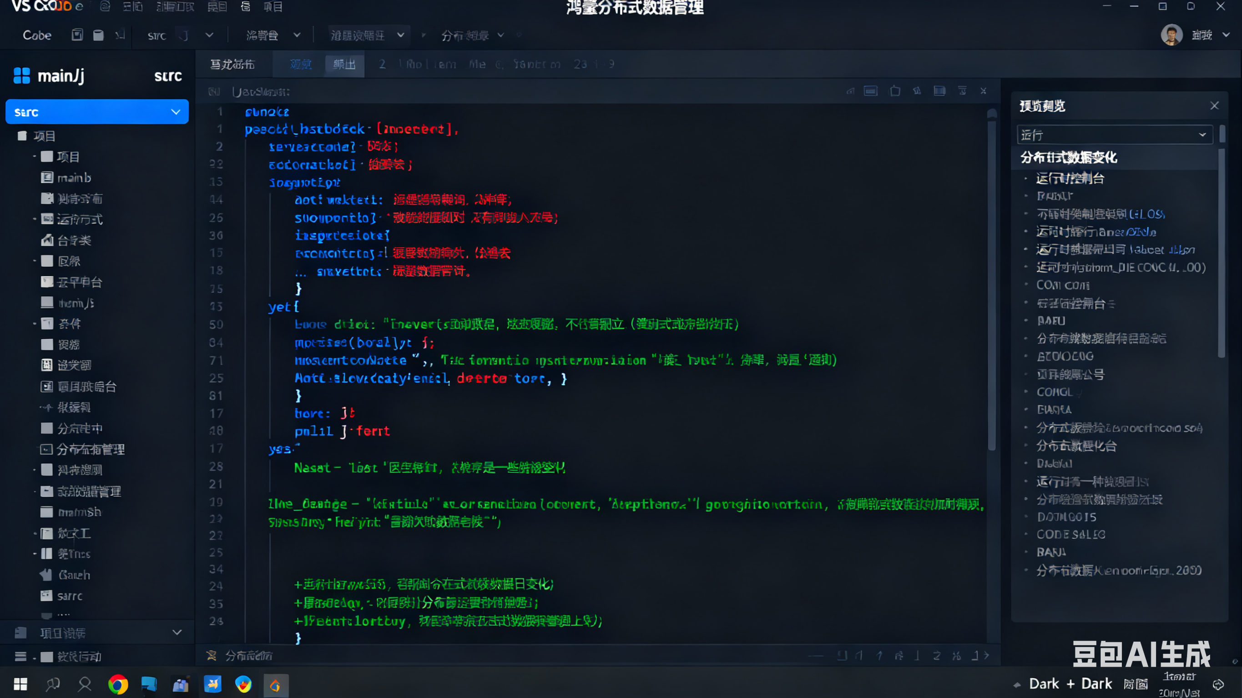Click the 运行时控制台 entry in right panel

point(1070,178)
